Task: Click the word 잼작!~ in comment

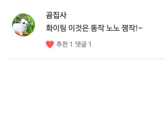Action: pos(132,28)
